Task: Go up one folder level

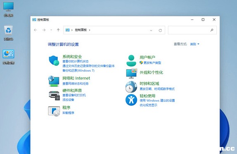Action: (x=58, y=30)
